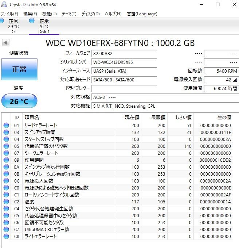Click the 電源投入回数 value 42 回
Screen dimensions: 239x249
(221, 80)
